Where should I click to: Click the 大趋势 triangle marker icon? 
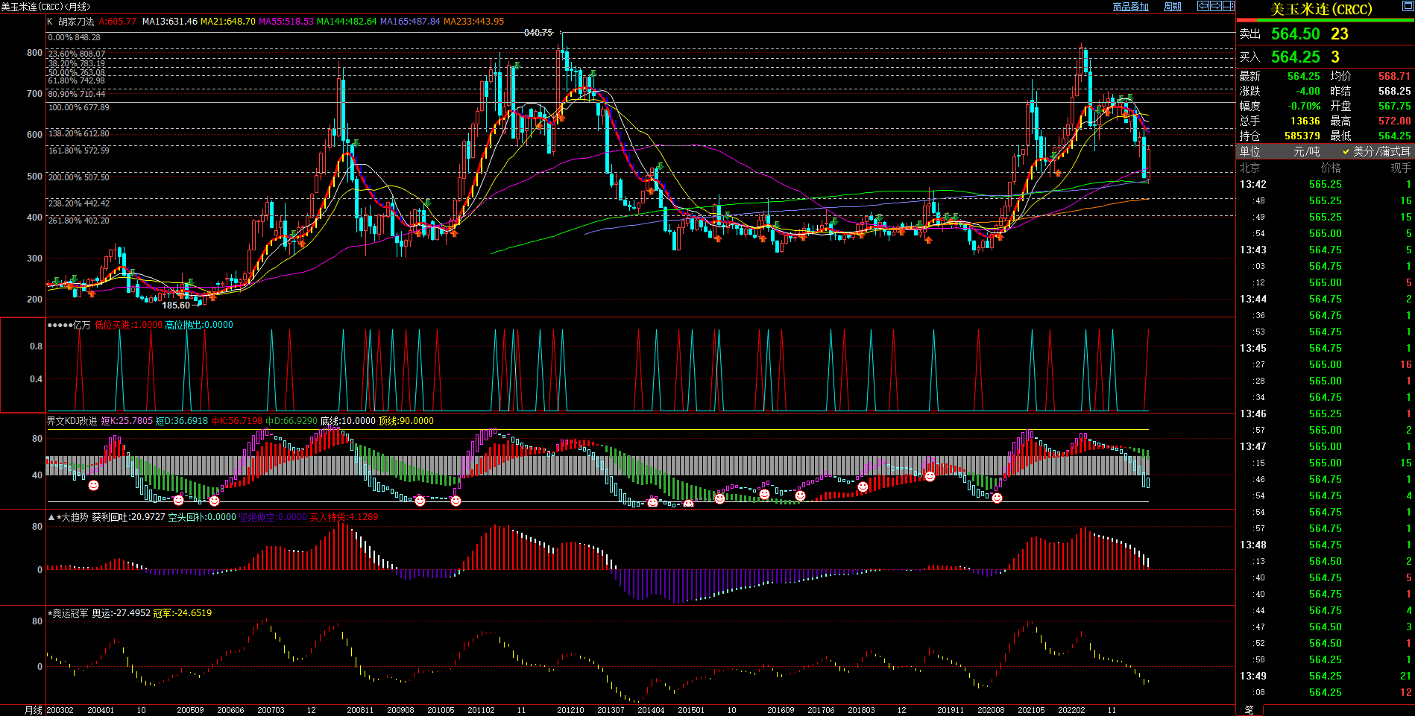point(51,517)
